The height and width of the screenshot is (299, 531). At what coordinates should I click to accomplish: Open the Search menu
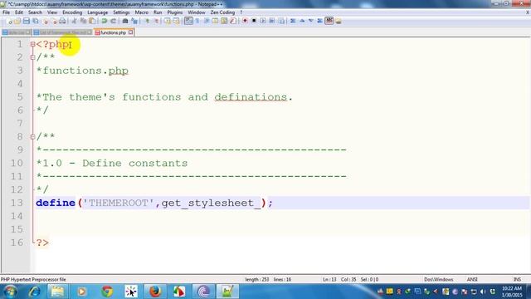[35, 12]
